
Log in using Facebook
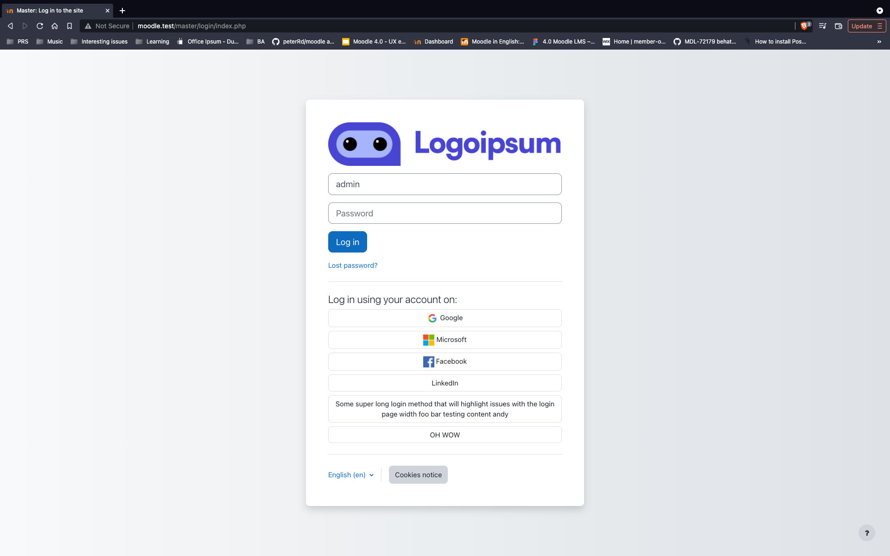(x=445, y=361)
